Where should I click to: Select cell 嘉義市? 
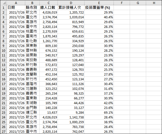32,93
